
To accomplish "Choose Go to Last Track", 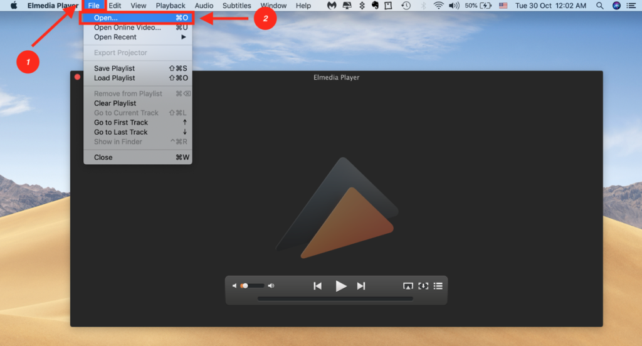I will (137, 132).
